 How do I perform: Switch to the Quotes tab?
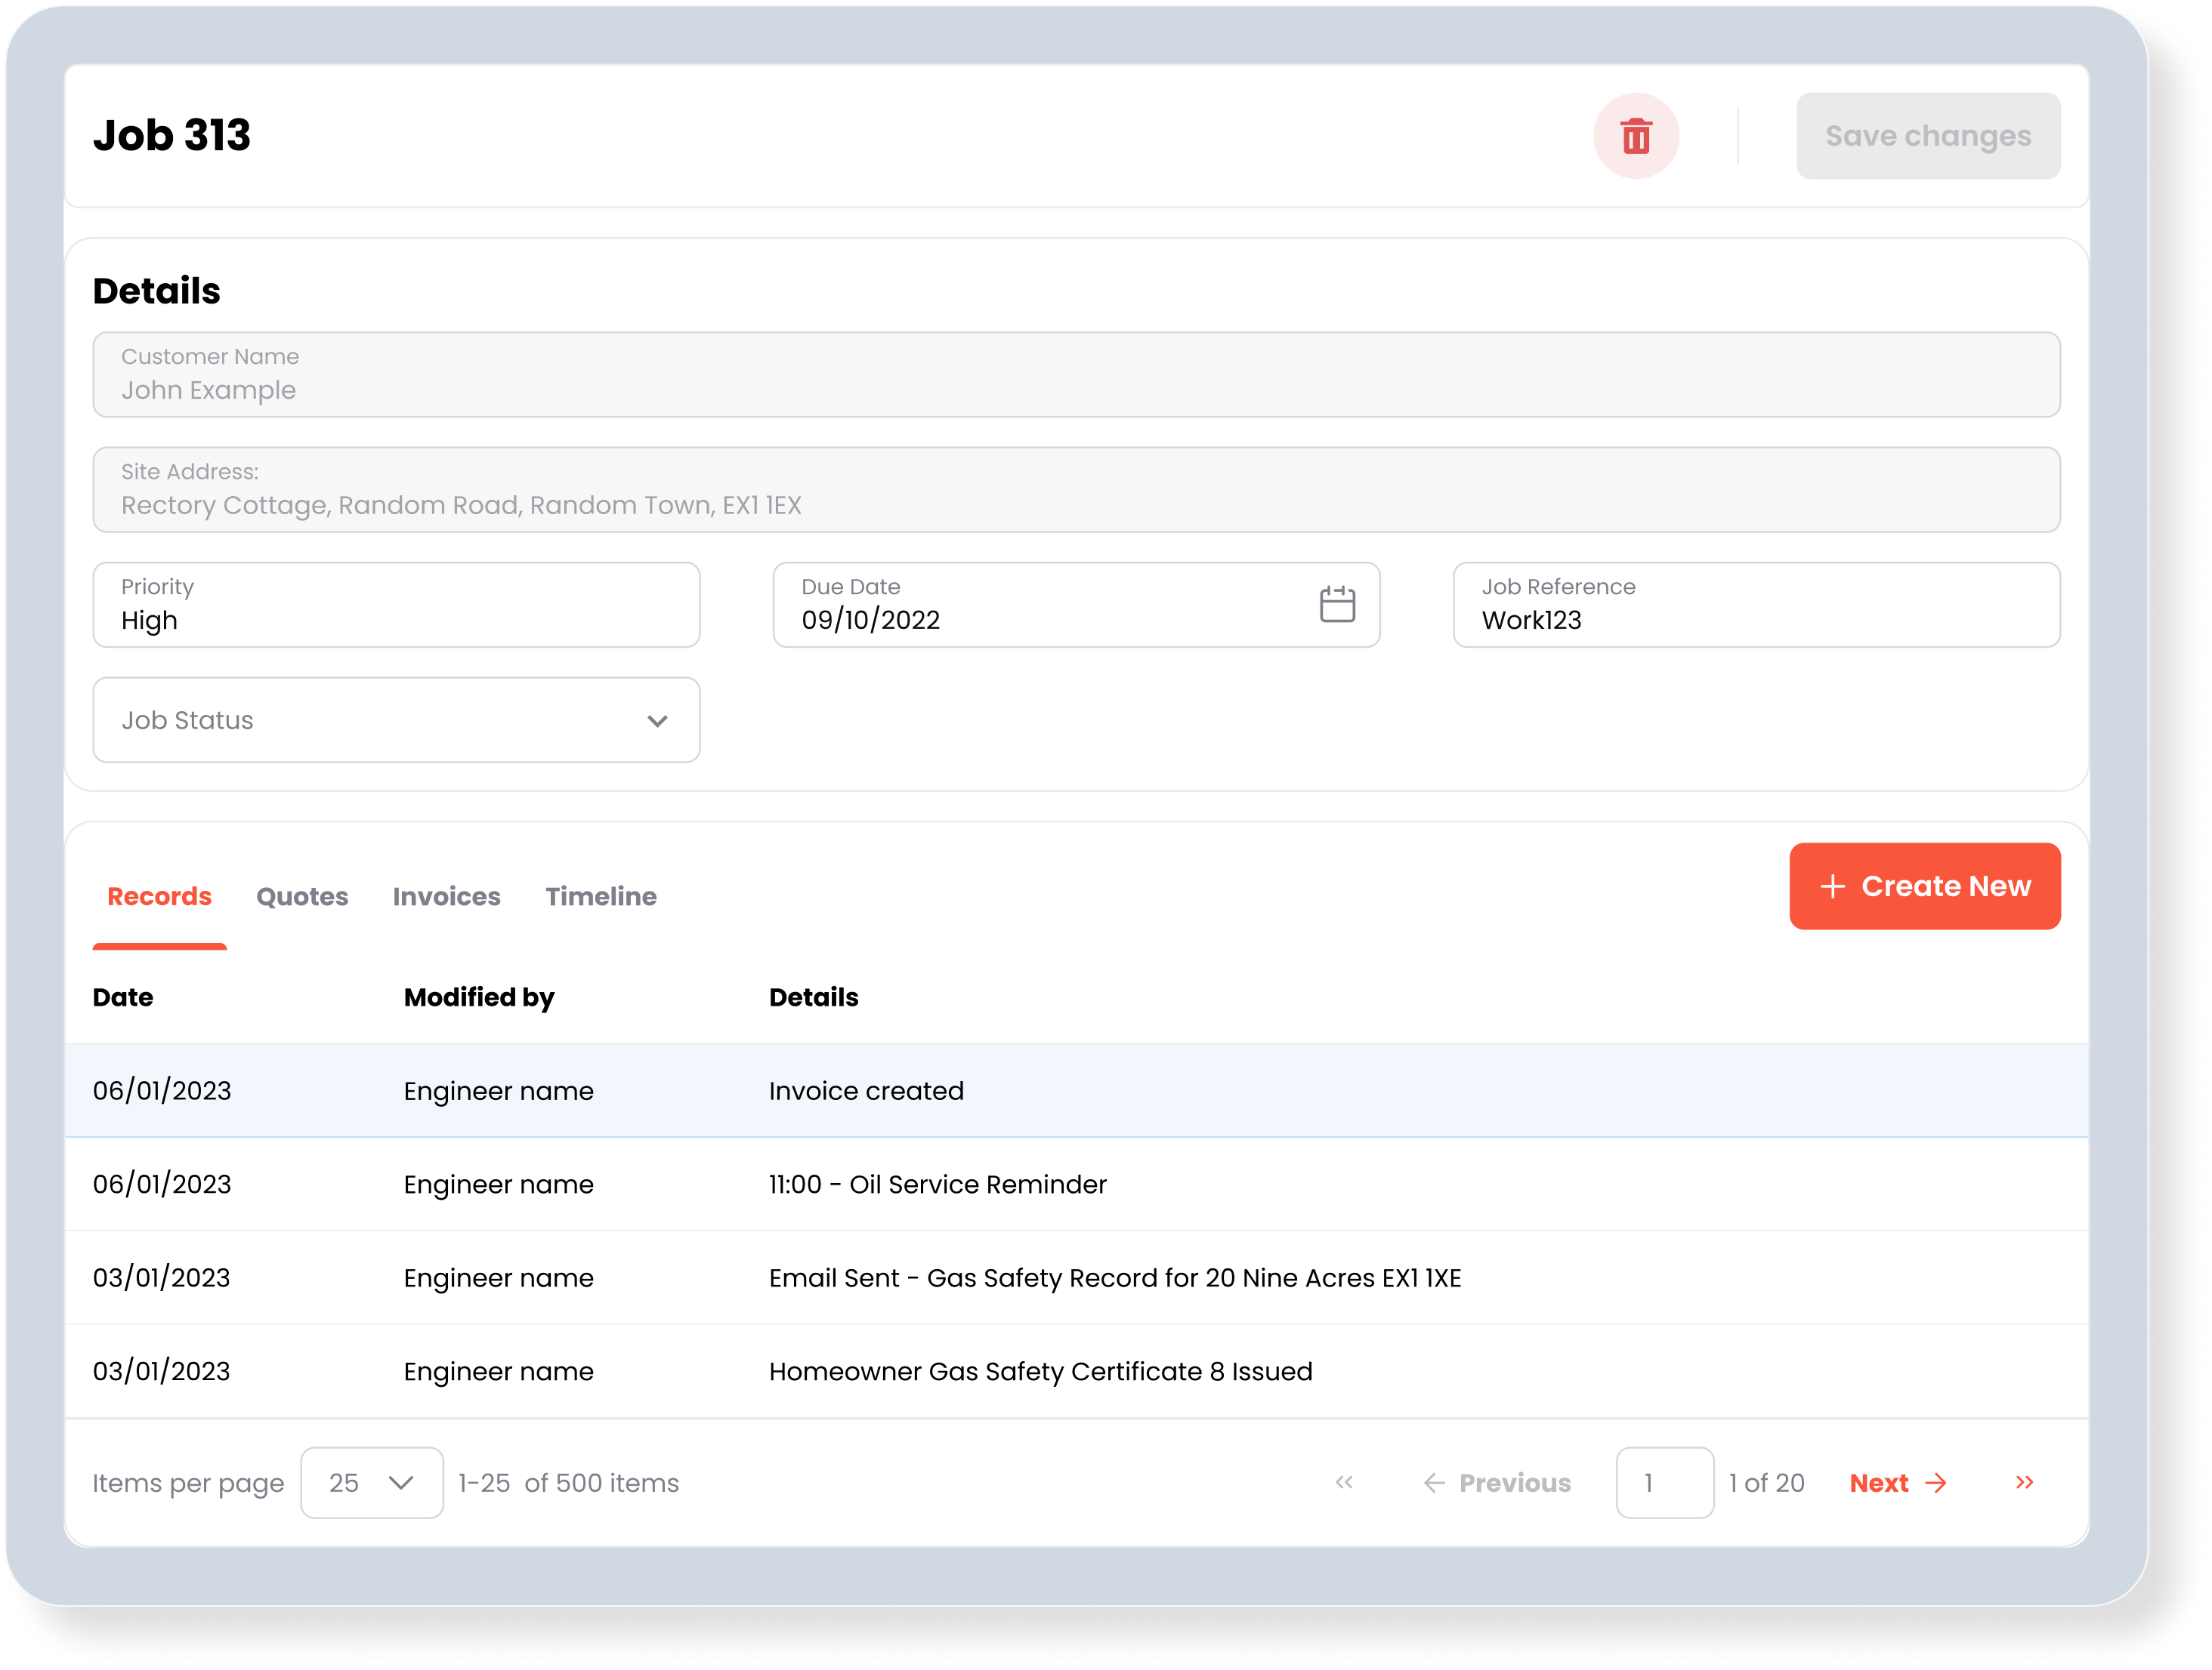(x=302, y=896)
